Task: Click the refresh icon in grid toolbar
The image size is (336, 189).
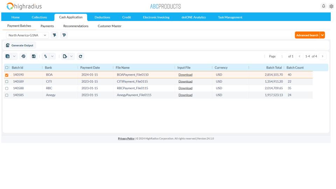Action: [x=80, y=56]
